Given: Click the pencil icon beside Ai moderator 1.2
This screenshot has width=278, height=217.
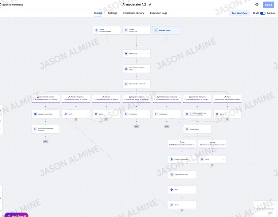Looking at the screenshot, I should (x=150, y=5).
